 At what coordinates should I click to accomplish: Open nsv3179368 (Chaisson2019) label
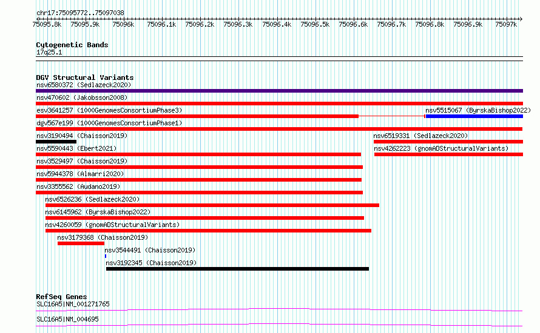(x=103, y=237)
